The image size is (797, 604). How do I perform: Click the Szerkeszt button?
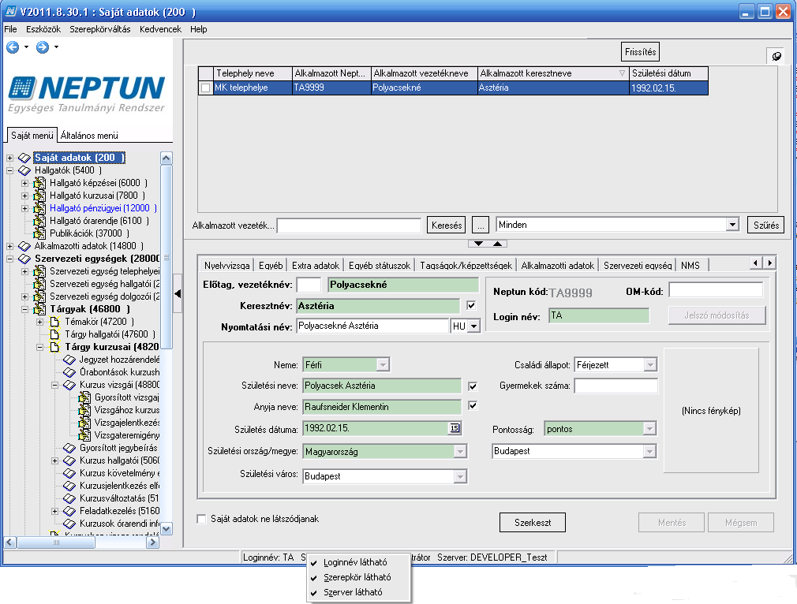[532, 522]
